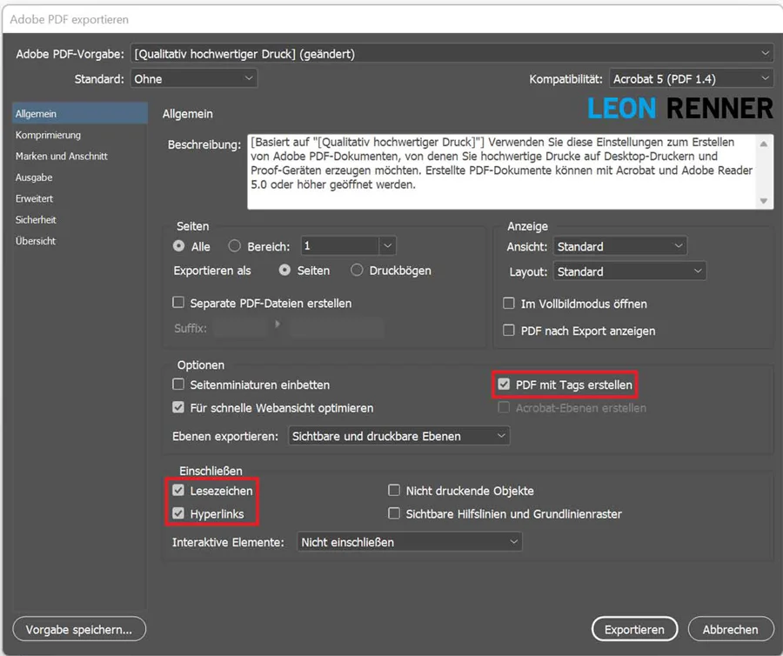
Task: Open the Marken und Anschnitt section
Action: [62, 157]
